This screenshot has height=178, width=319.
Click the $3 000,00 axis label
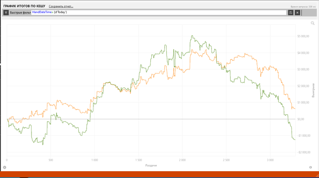click(x=303, y=69)
